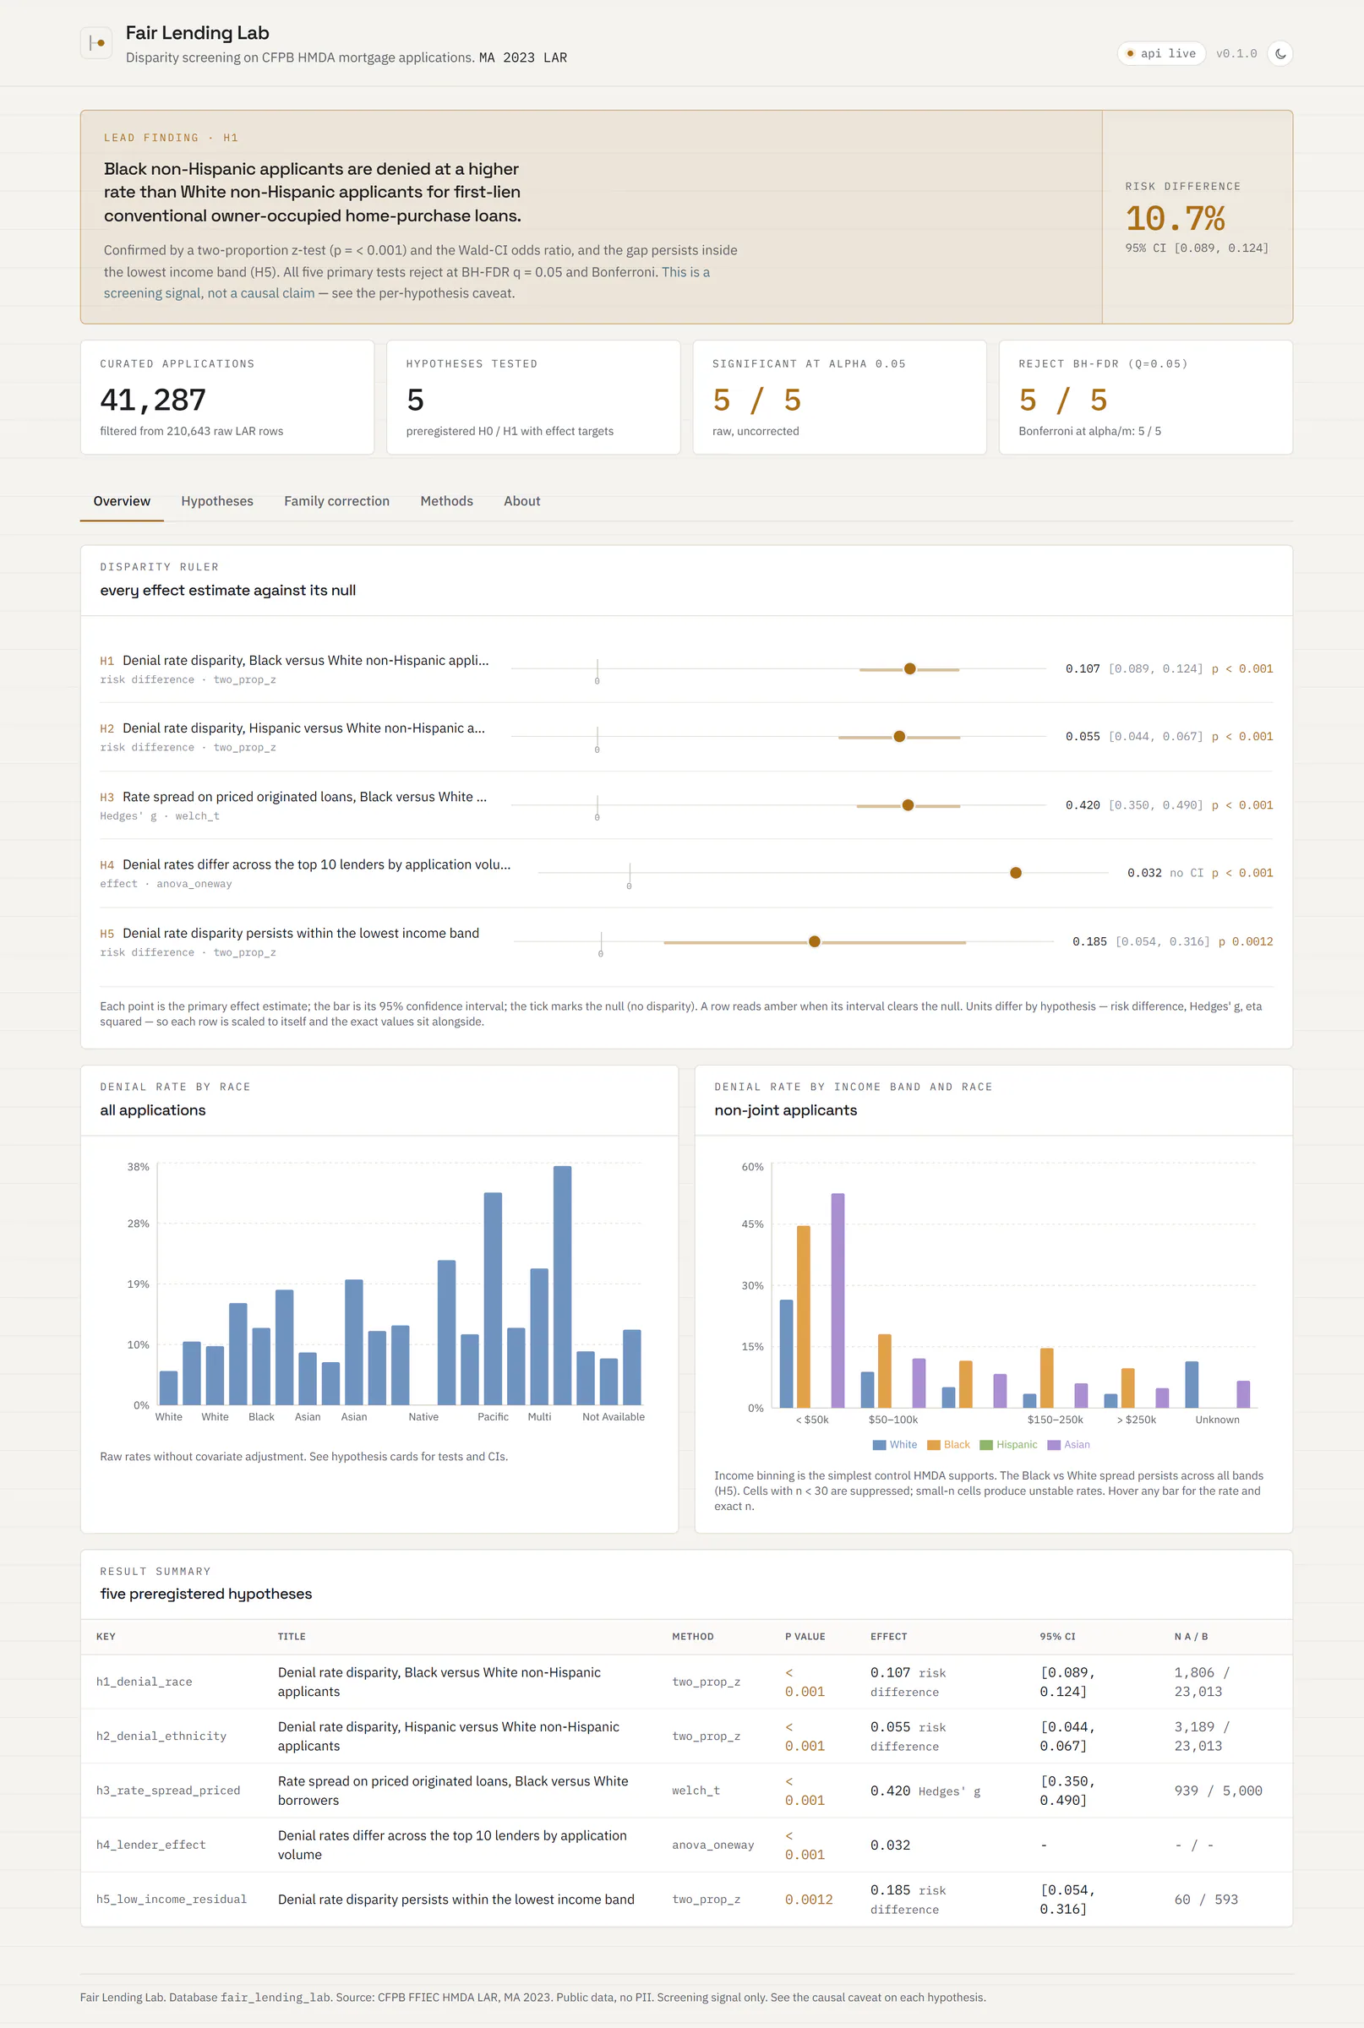Screen dimensions: 1364x2028
Task: Click the api live status badge
Action: (1160, 53)
